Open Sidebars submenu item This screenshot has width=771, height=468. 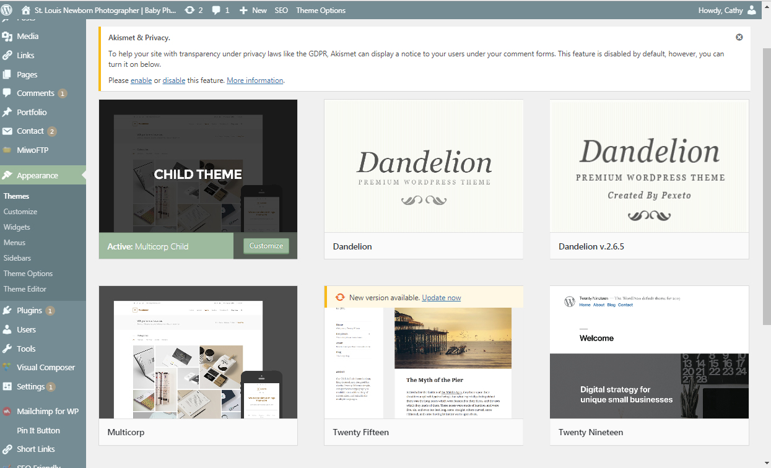17,258
